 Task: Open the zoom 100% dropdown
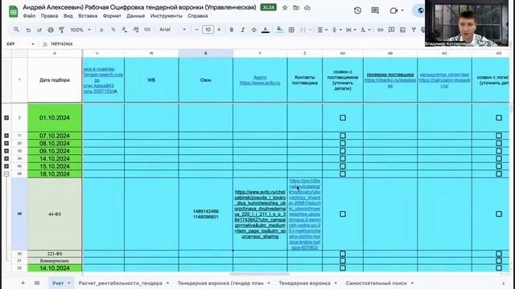80,30
